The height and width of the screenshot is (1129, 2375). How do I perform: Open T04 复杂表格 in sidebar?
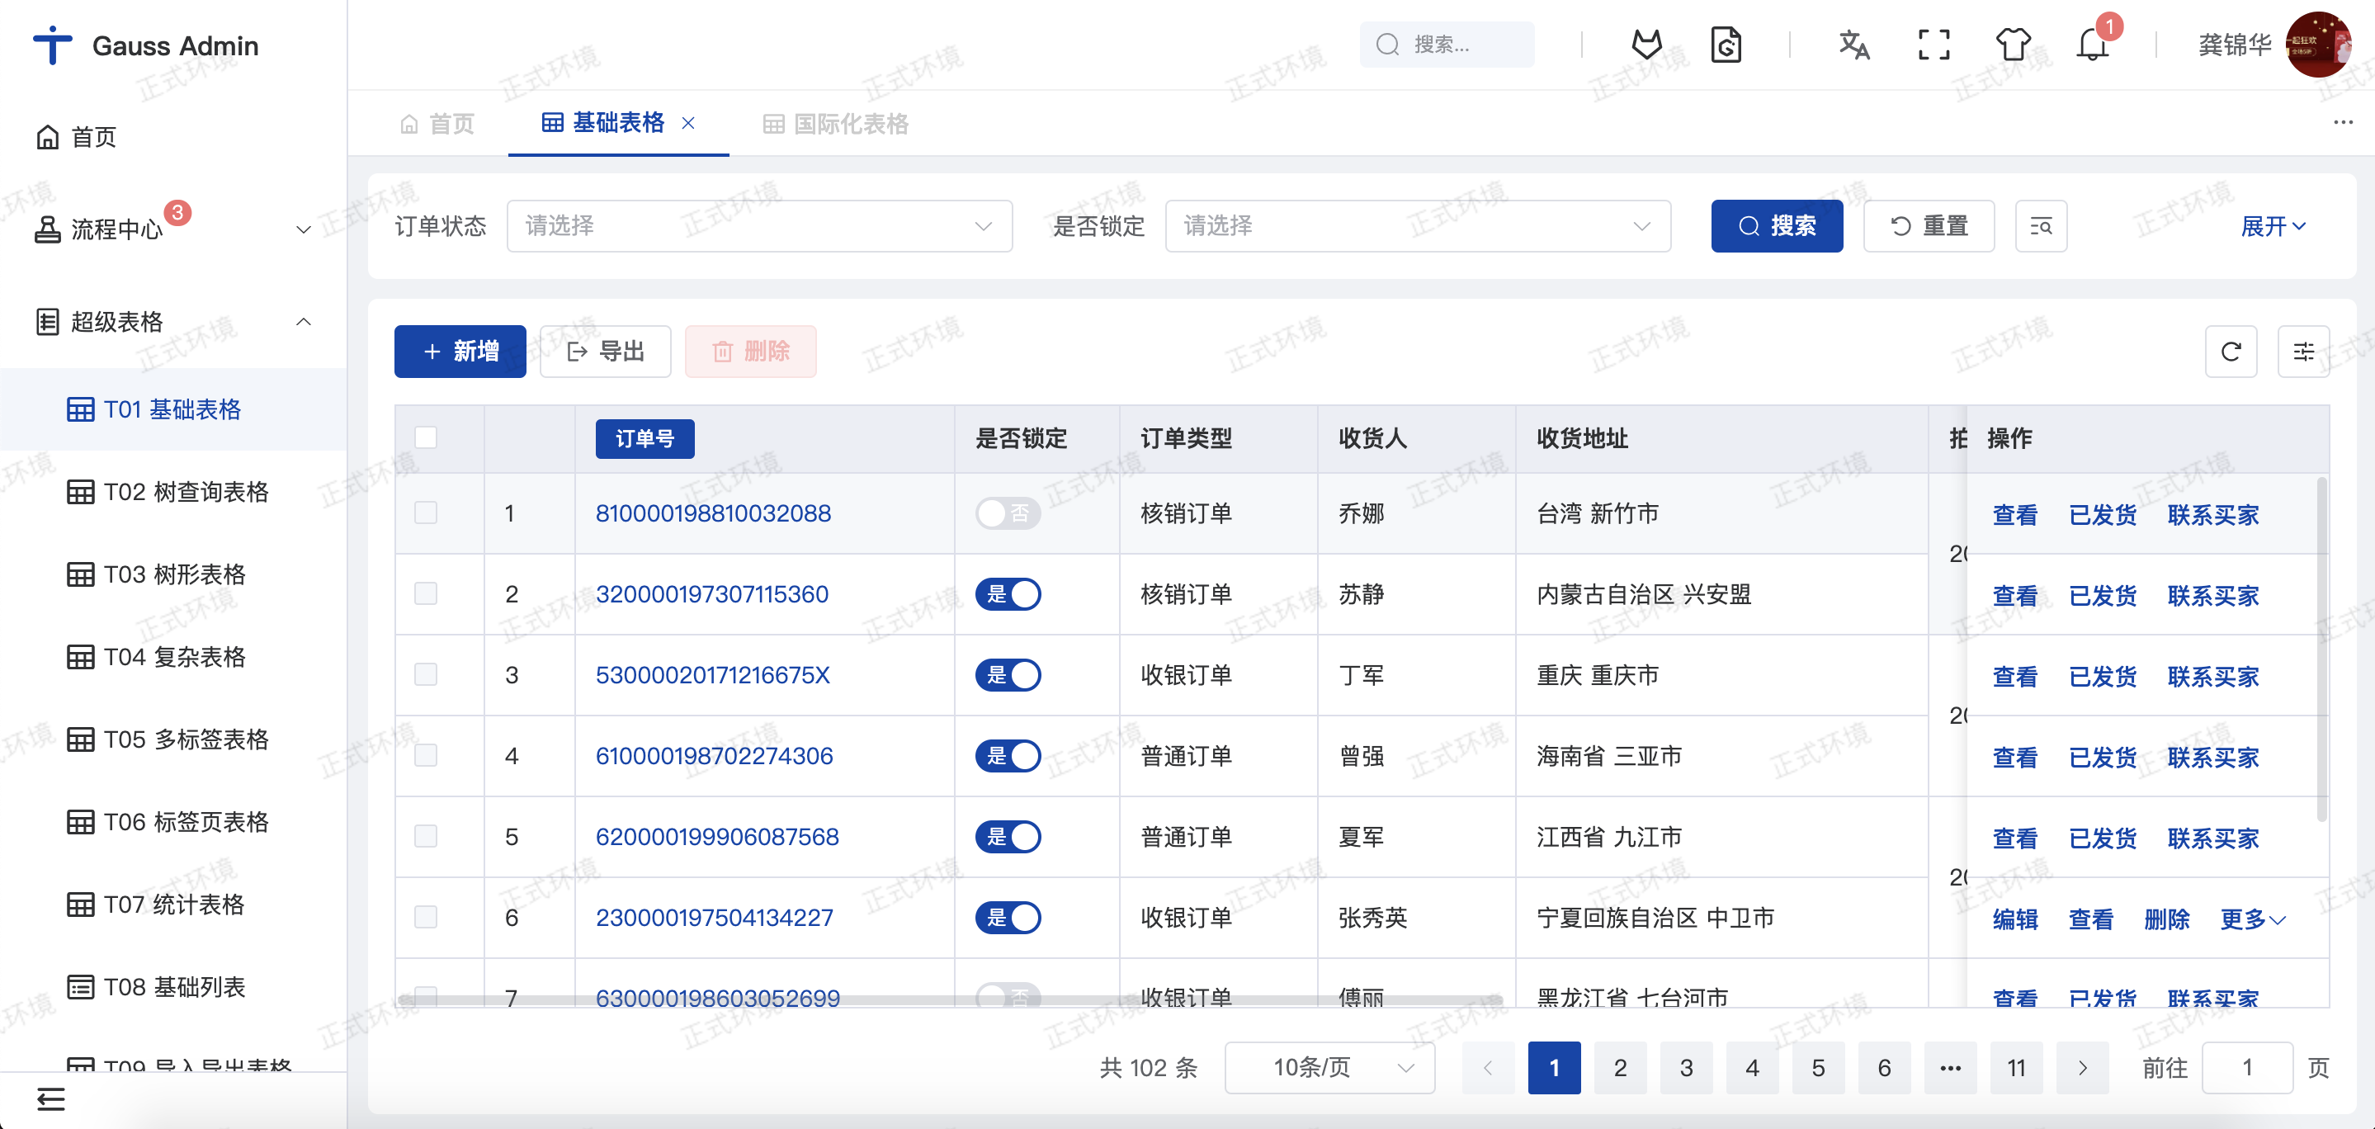[x=174, y=657]
